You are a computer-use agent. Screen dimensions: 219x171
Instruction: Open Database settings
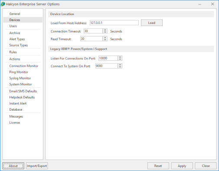point(16,109)
